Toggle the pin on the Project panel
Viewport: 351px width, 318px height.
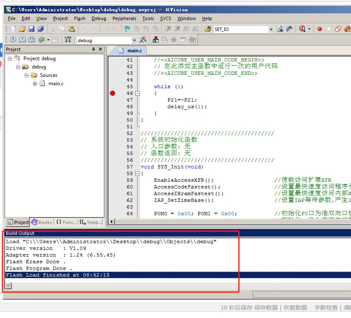pyautogui.click(x=94, y=49)
